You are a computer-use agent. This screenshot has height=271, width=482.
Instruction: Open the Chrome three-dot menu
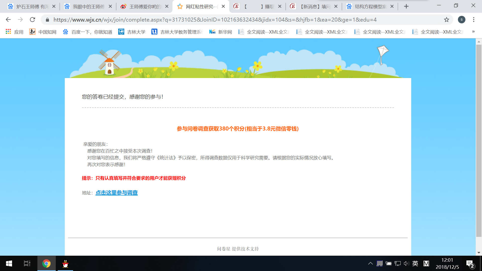tap(473, 20)
